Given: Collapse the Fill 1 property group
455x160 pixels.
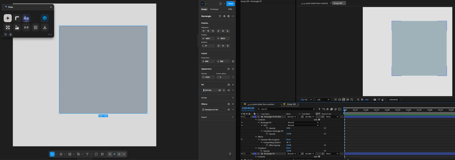Looking at the screenshot, I should pyautogui.click(x=262, y=125).
